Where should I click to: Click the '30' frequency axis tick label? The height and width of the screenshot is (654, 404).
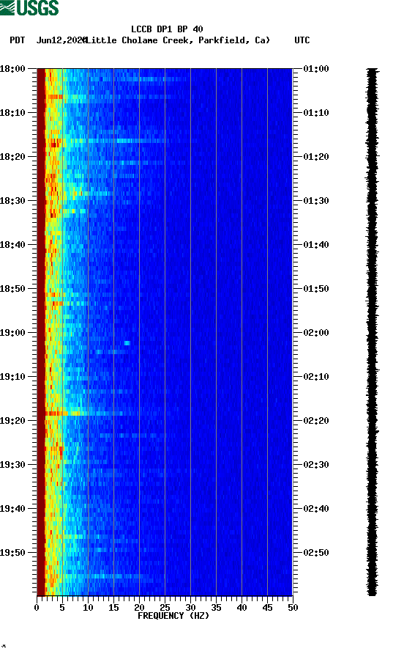click(190, 608)
